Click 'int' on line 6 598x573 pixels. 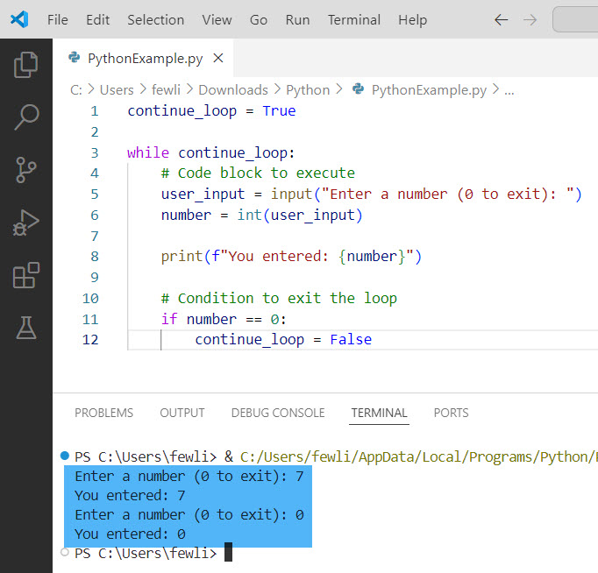(249, 216)
